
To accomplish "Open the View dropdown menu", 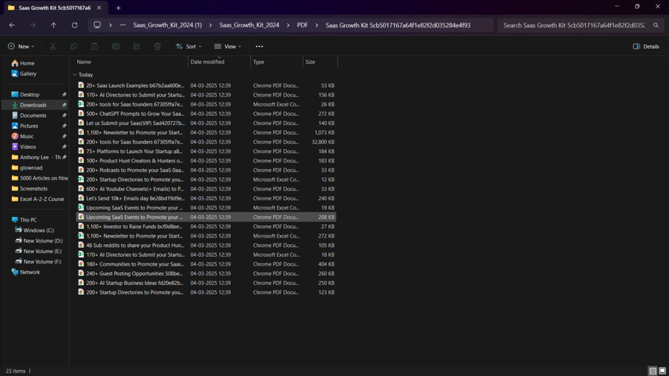I will point(228,47).
